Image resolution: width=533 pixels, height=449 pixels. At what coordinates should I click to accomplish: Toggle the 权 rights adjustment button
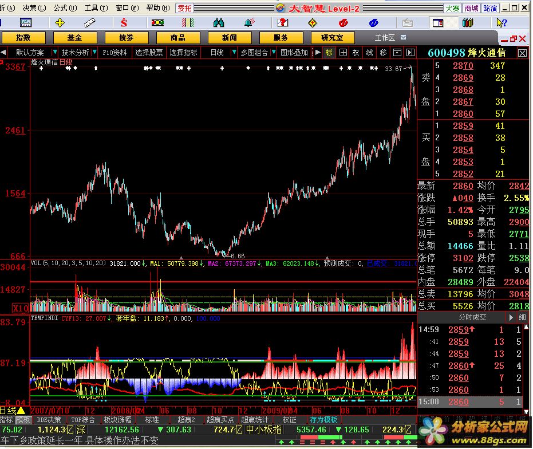(x=356, y=52)
